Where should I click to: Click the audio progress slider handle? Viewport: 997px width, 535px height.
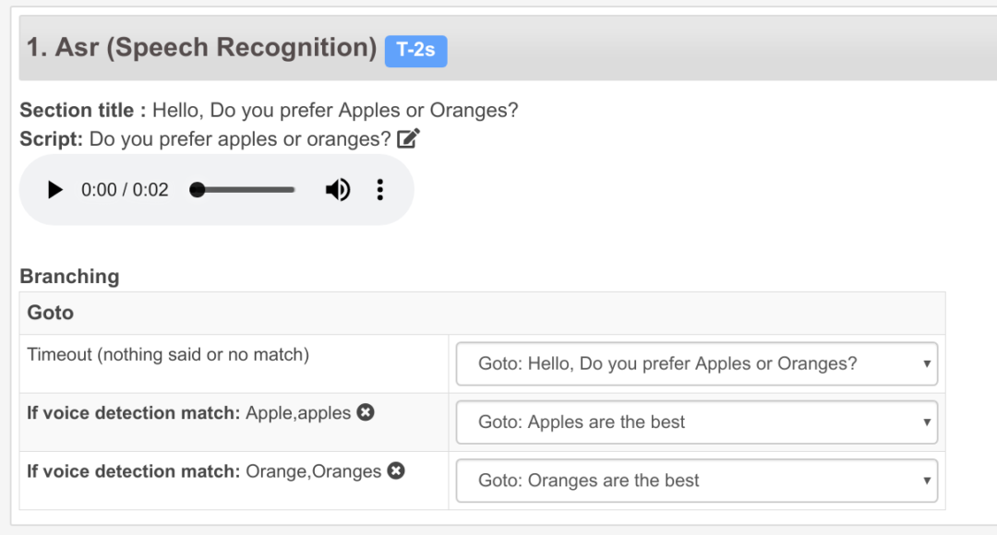pos(197,189)
